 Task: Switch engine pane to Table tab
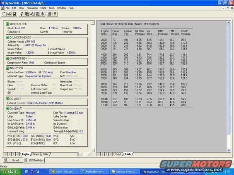coord(46,154)
